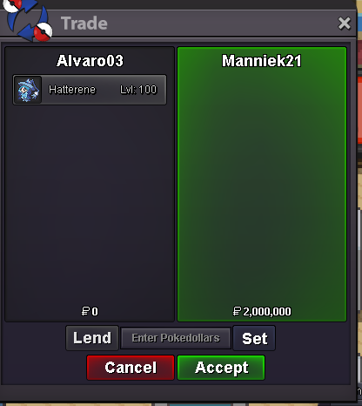Viewport: 362px width, 406px height.
Task: Click the Set button
Action: pyautogui.click(x=254, y=338)
